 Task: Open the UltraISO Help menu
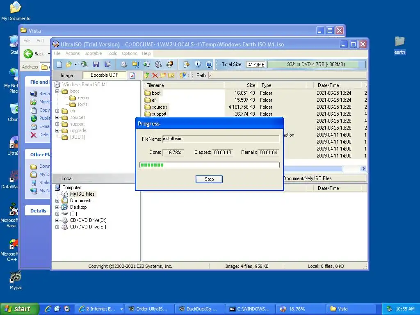click(146, 53)
